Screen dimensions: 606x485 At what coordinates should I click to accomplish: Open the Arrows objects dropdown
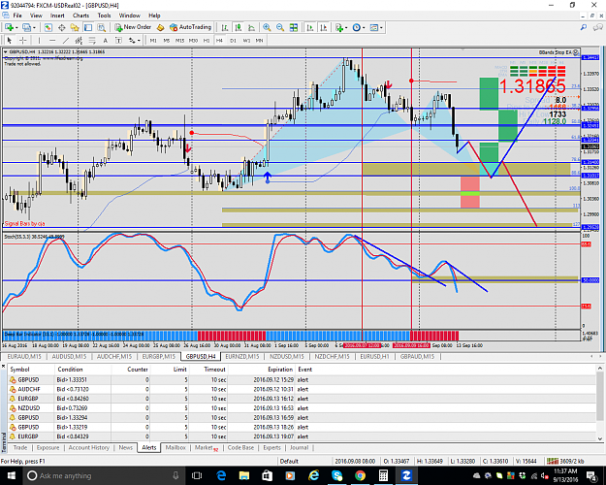135,40
